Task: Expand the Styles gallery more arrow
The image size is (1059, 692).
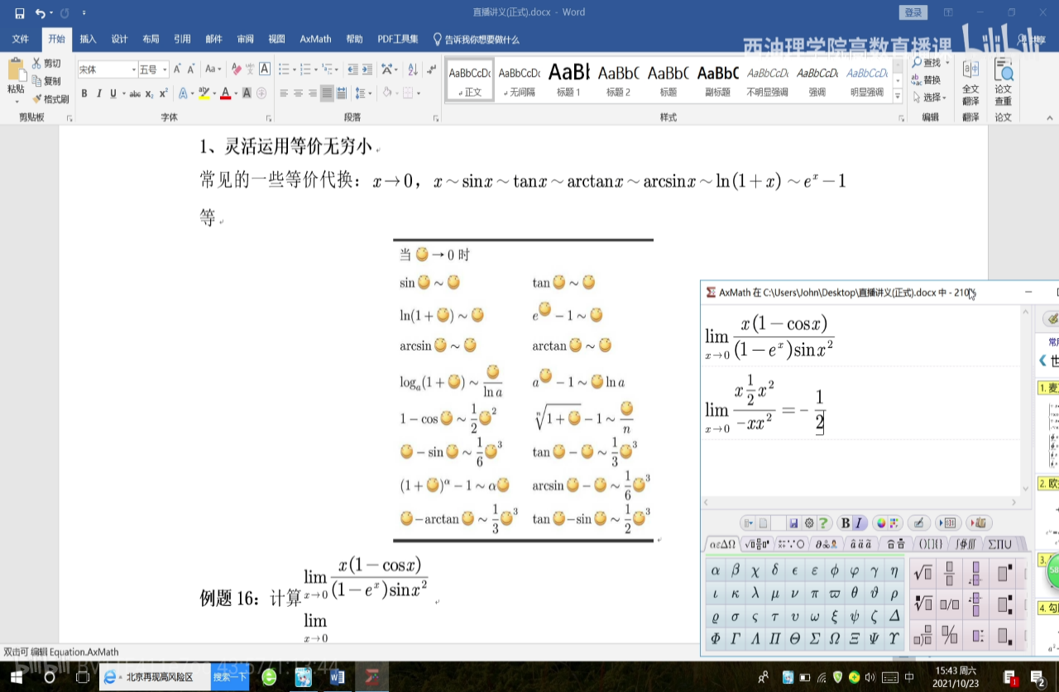Action: pos(898,97)
